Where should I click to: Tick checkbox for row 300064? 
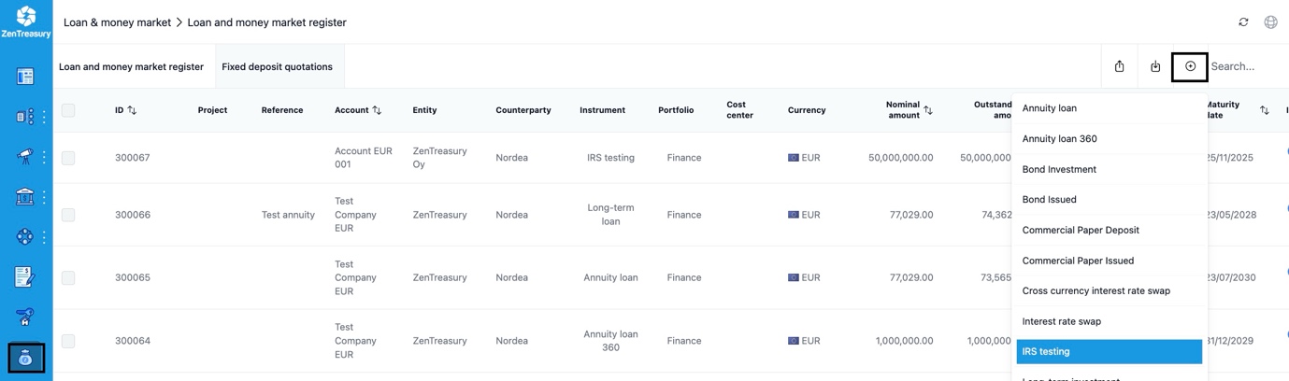(68, 341)
